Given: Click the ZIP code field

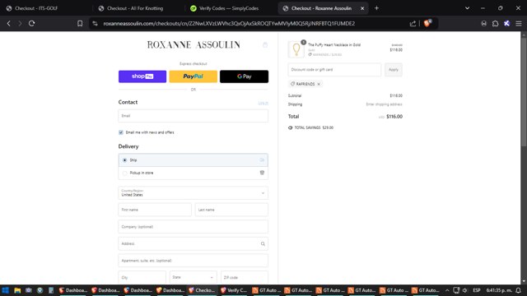Looking at the screenshot, I should (x=245, y=278).
